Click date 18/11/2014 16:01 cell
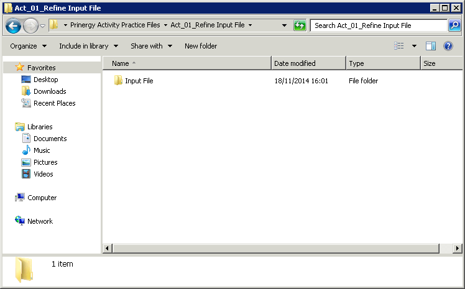Image resolution: width=465 pixels, height=289 pixels. 301,81
